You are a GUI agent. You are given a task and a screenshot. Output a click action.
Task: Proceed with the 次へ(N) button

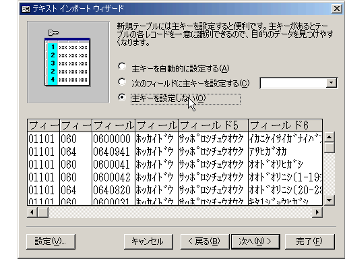tap(255, 241)
